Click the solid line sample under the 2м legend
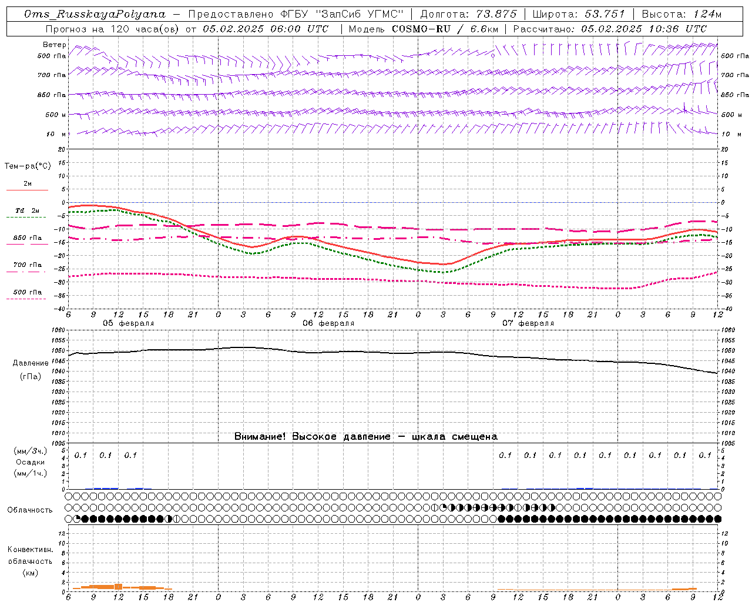 point(27,190)
